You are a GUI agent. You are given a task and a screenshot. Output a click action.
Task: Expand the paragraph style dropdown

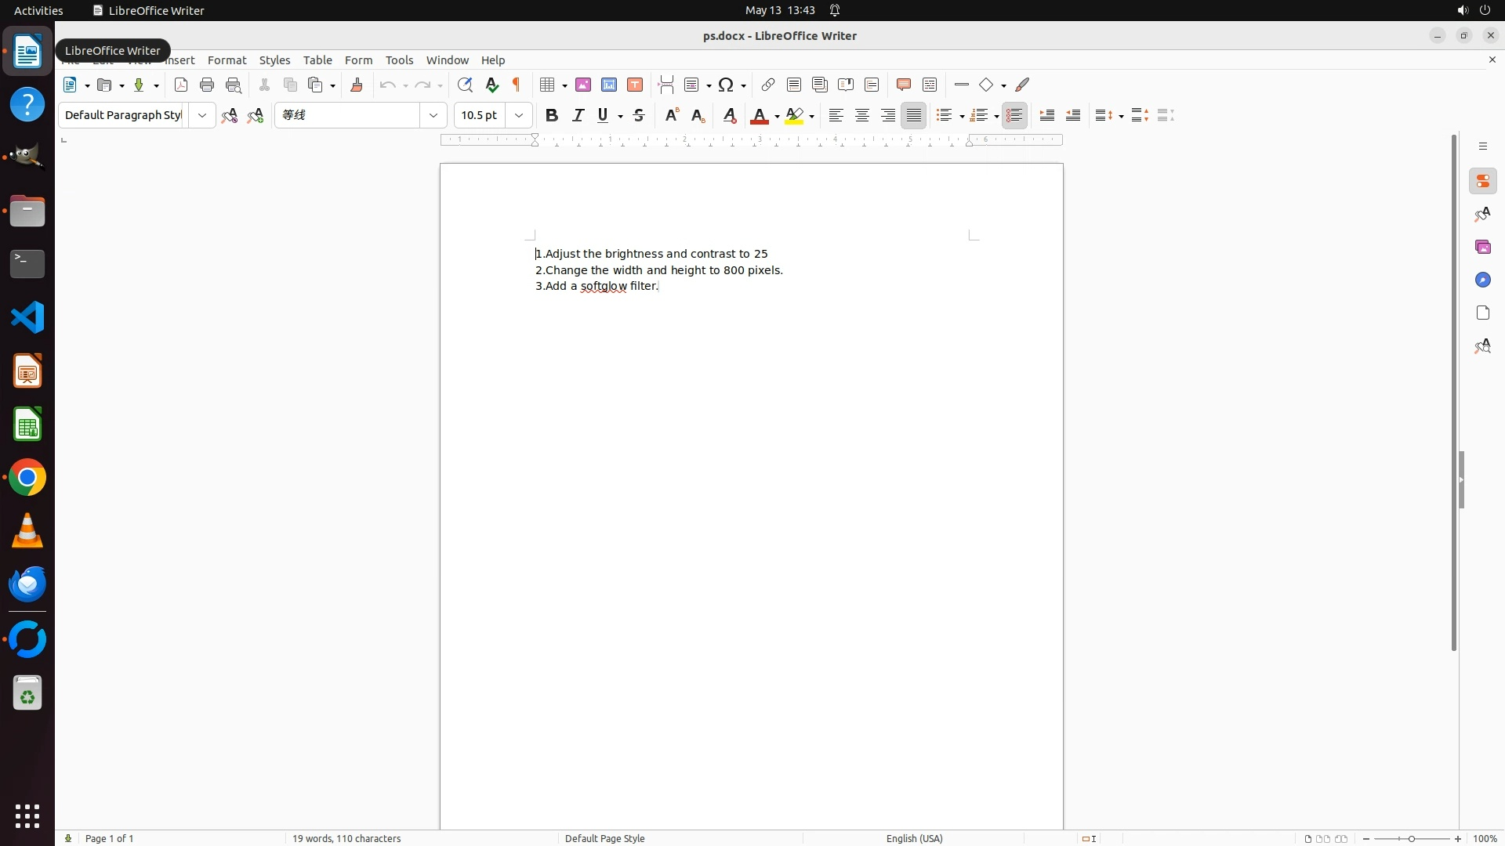[202, 115]
